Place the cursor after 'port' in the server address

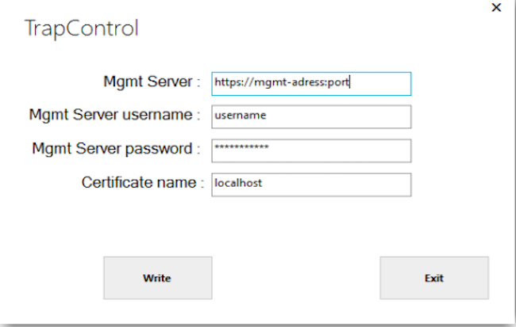[351, 82]
